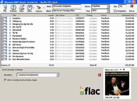Open the Year dropdown
The height and width of the screenshot is (101, 137).
pos(108,11)
